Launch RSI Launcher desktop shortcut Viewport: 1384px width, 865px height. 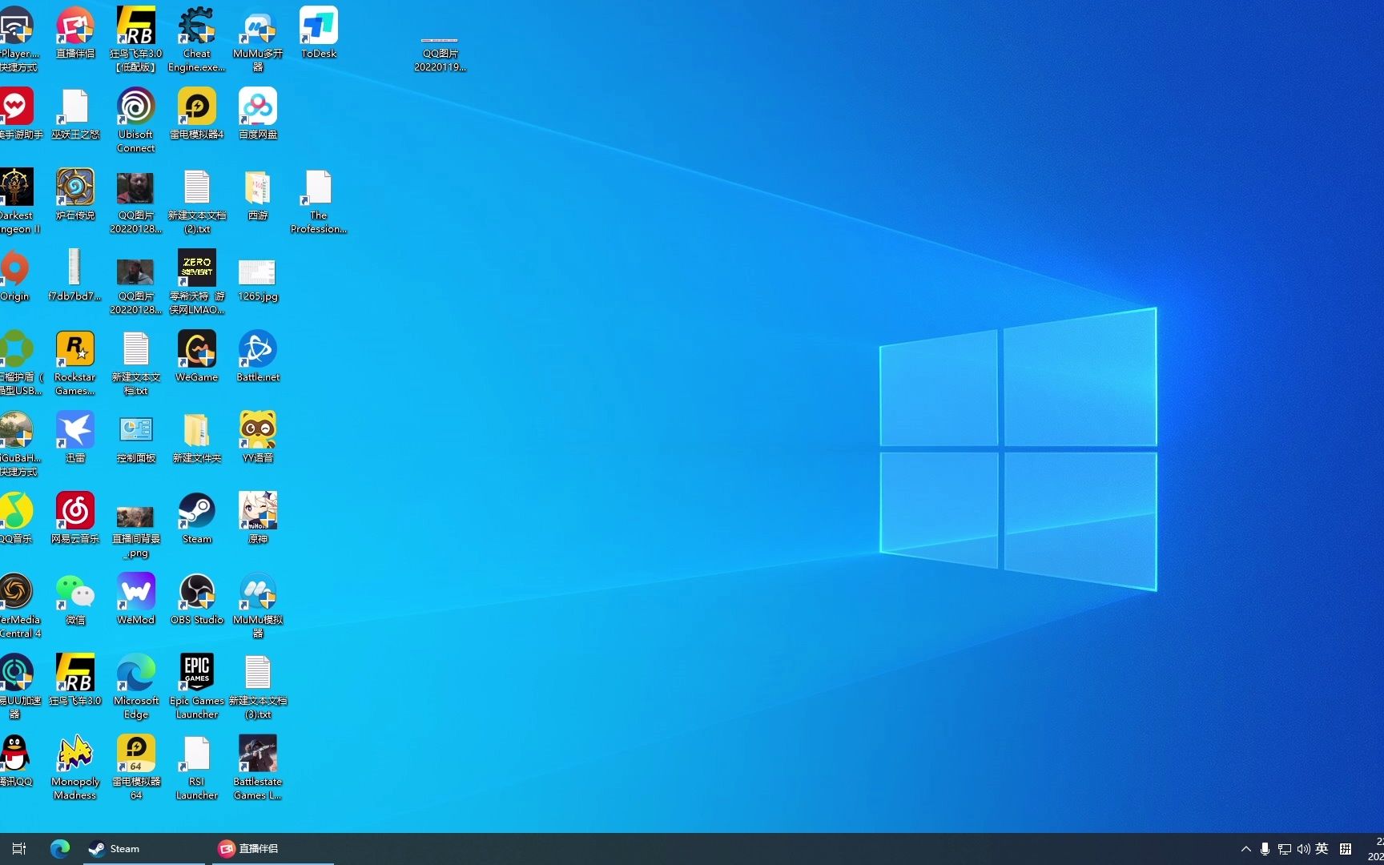(x=197, y=766)
